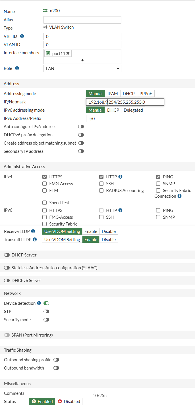Set interface Status to Disabled

69,401
